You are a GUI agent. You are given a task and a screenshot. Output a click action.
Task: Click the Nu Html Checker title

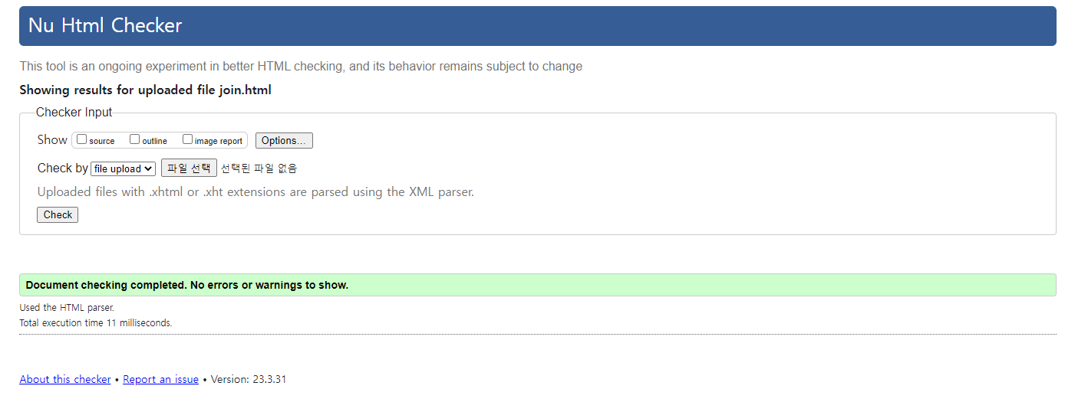[x=105, y=26]
